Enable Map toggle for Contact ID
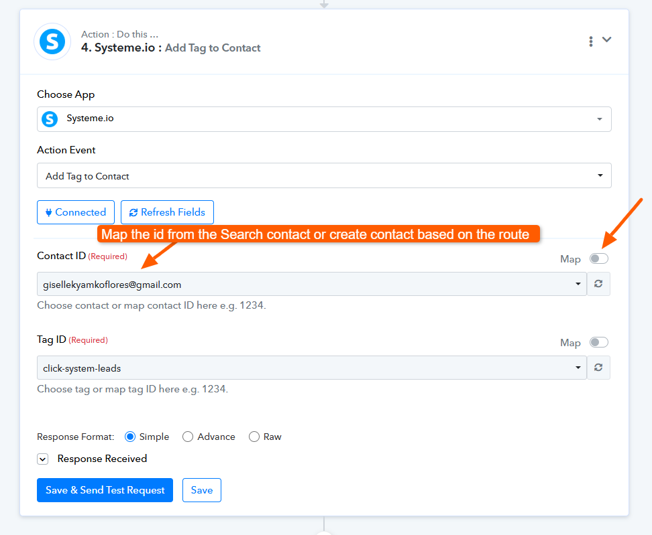 point(599,258)
